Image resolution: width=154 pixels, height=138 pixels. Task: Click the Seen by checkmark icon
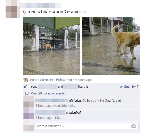pos(121,87)
